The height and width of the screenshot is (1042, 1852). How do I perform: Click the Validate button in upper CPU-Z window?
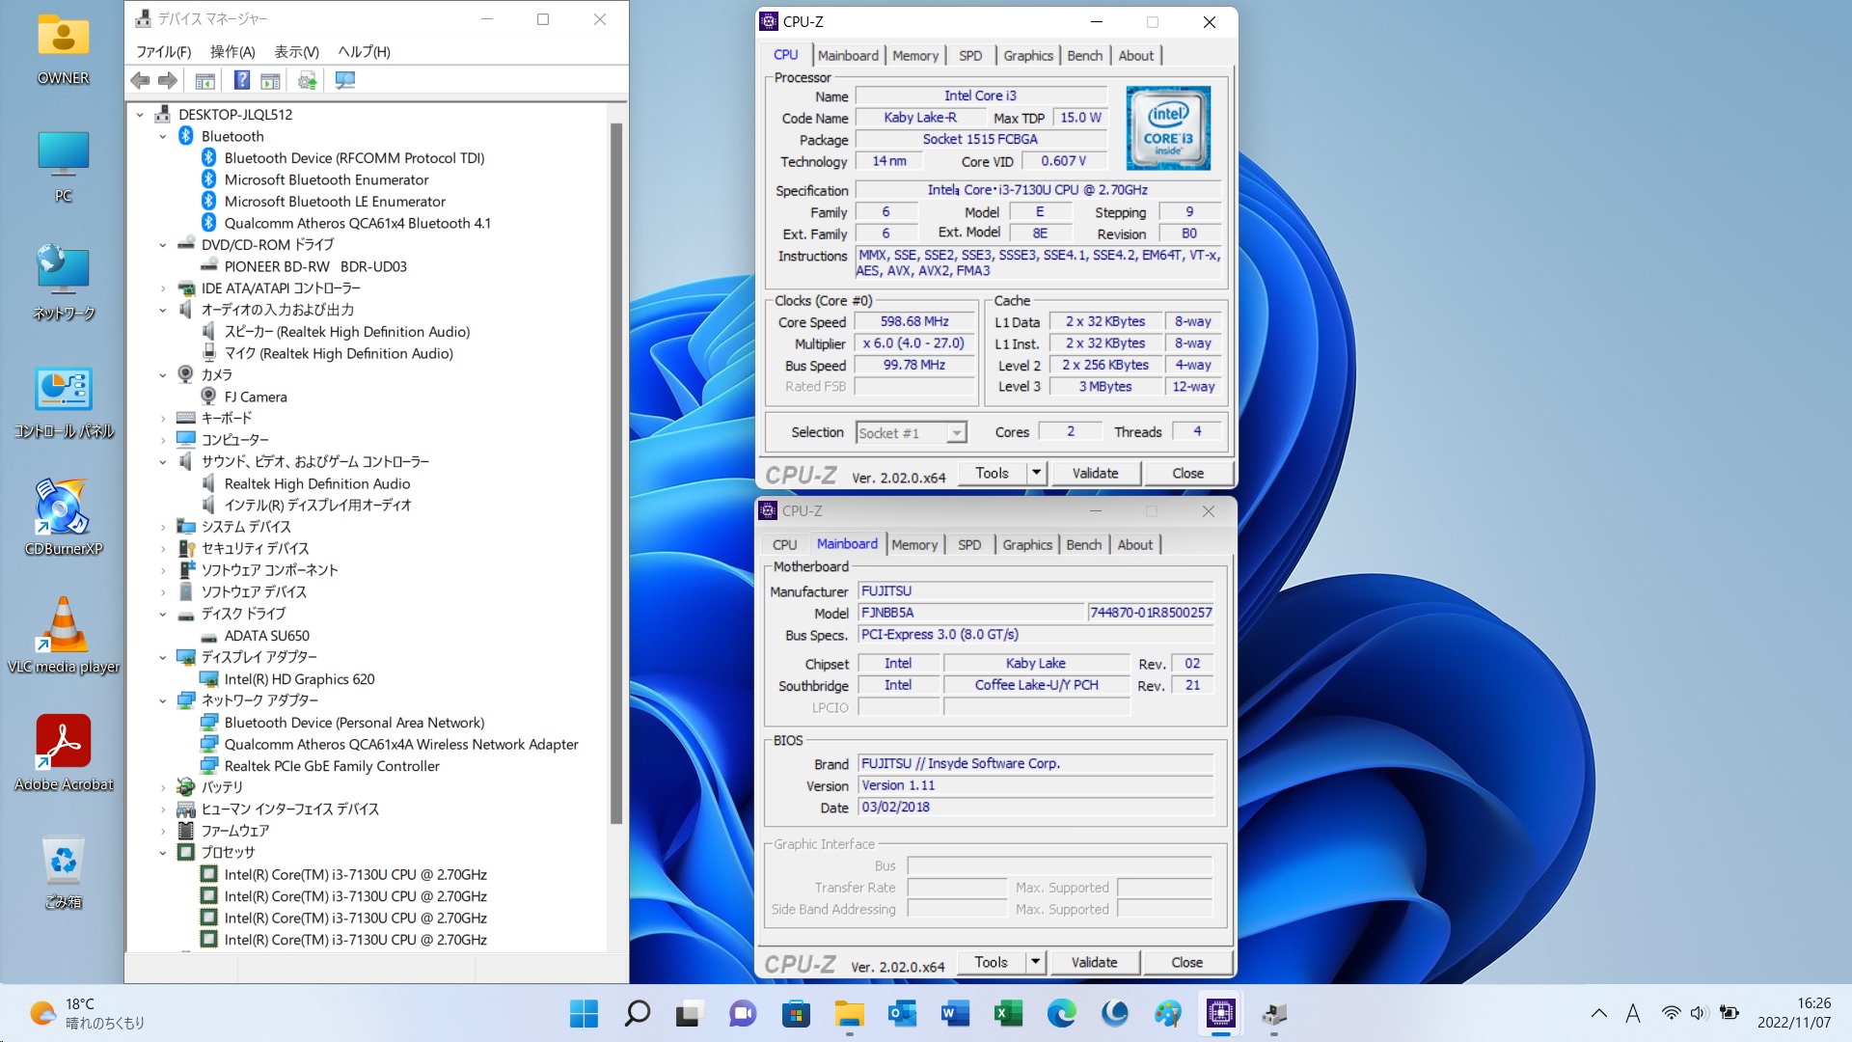1095,473
